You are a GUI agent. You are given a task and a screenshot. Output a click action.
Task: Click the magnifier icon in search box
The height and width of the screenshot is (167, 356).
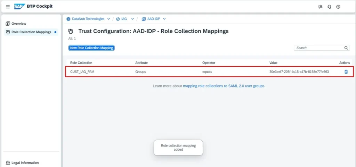346,48
